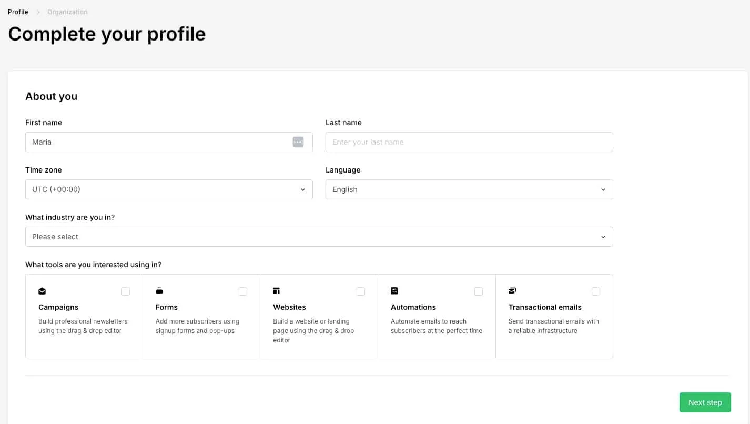Click the Transactional emails icon
750x424 pixels.
click(x=512, y=290)
